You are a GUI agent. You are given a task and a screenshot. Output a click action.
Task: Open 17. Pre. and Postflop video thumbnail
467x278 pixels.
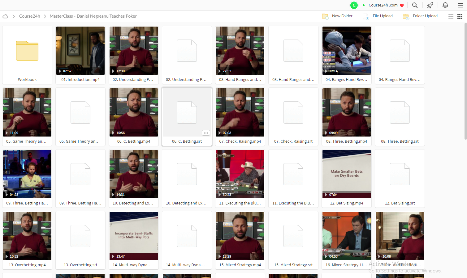click(400, 236)
